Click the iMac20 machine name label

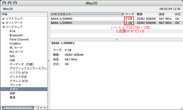pyautogui.click(x=8, y=9)
